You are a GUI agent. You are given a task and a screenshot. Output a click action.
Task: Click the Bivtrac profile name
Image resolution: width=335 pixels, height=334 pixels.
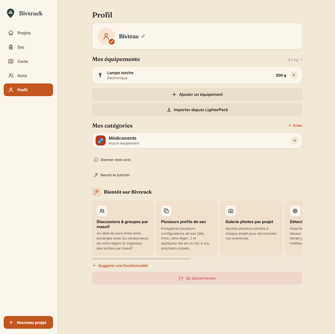[x=129, y=36]
